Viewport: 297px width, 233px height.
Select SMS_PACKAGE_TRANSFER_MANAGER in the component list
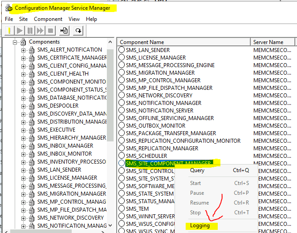pyautogui.click(x=171, y=133)
